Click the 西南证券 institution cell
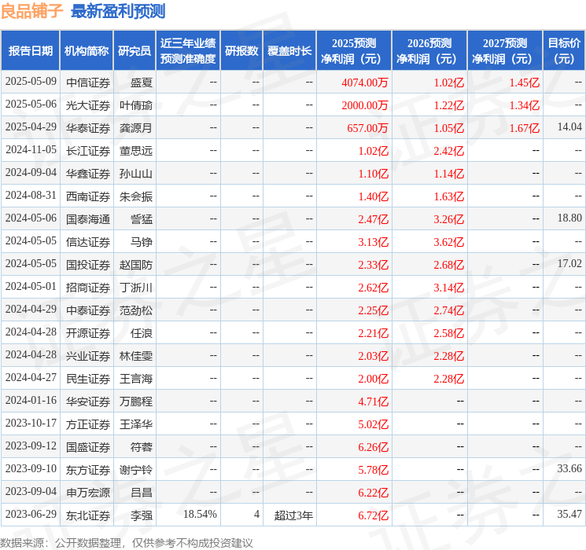 tap(88, 196)
